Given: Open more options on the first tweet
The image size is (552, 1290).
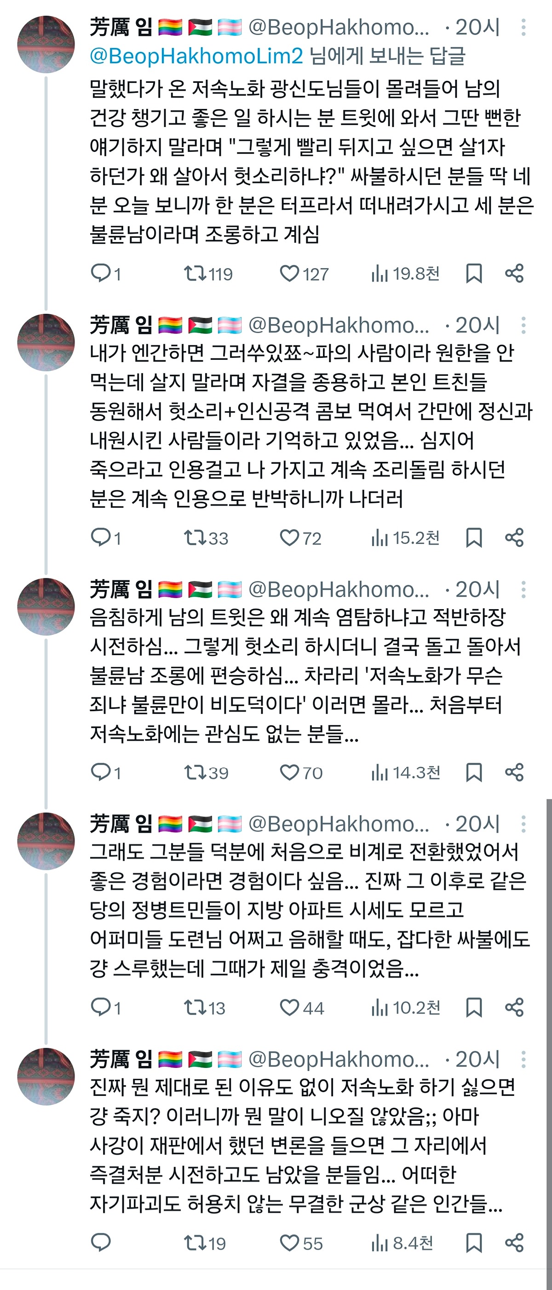Looking at the screenshot, I should (523, 28).
